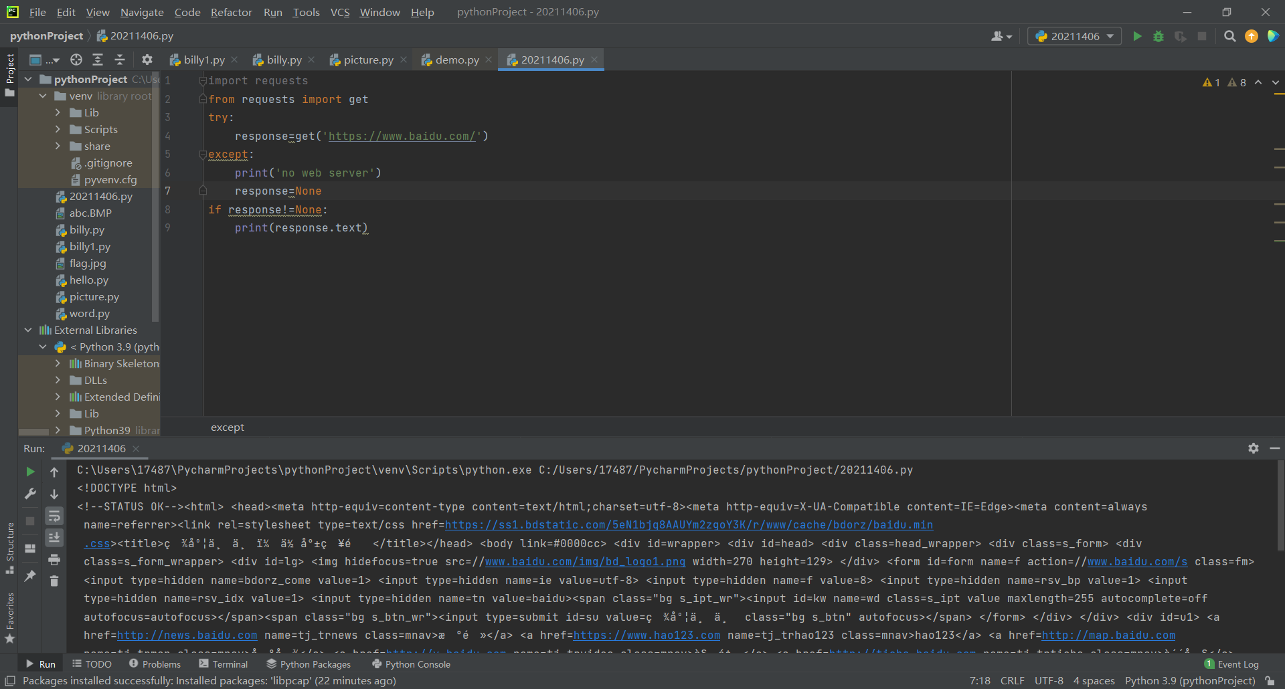The image size is (1285, 689).
Task: Toggle soft-wrap in the Run console
Action: pos(54,516)
